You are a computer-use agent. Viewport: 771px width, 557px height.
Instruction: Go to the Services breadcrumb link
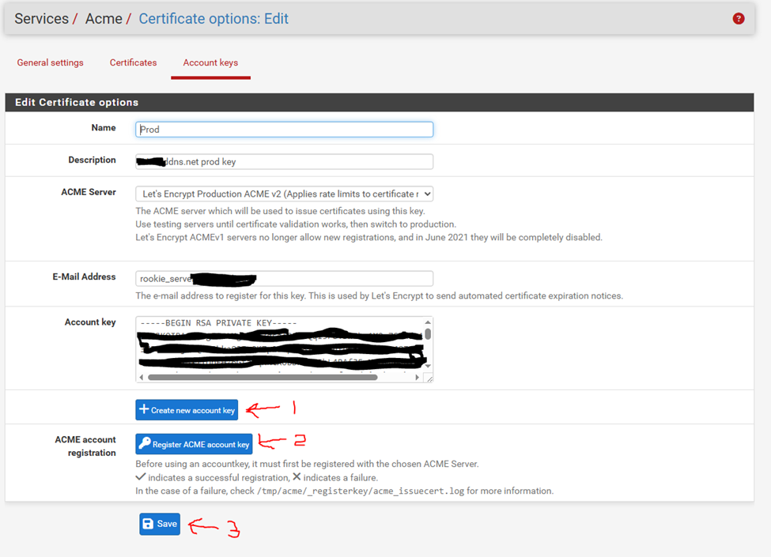point(41,19)
